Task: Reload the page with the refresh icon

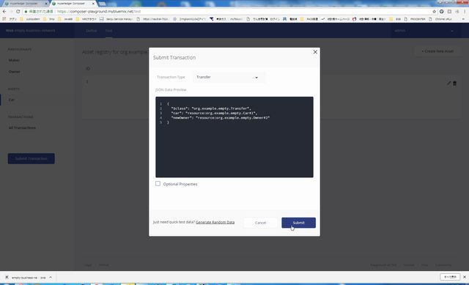Action: (18, 12)
